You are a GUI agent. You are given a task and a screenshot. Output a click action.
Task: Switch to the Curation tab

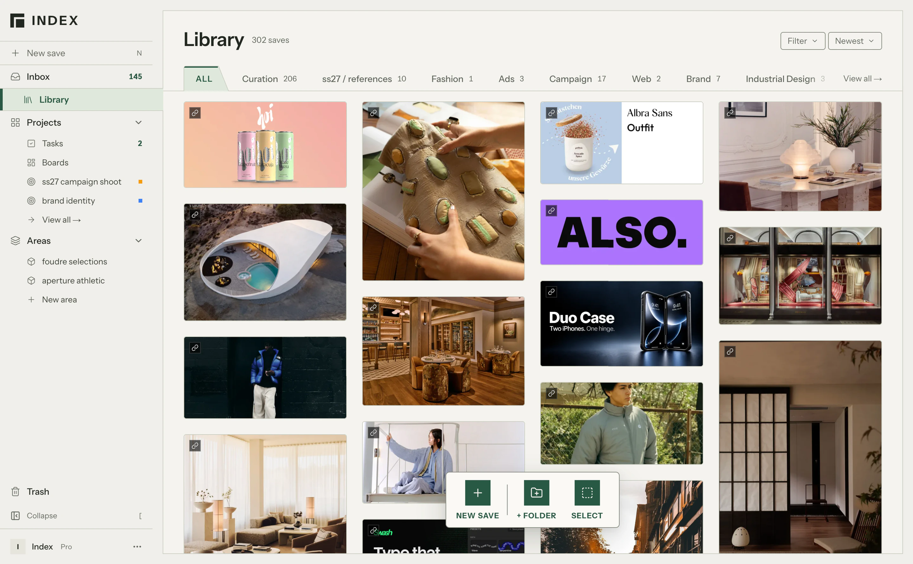[269, 79]
